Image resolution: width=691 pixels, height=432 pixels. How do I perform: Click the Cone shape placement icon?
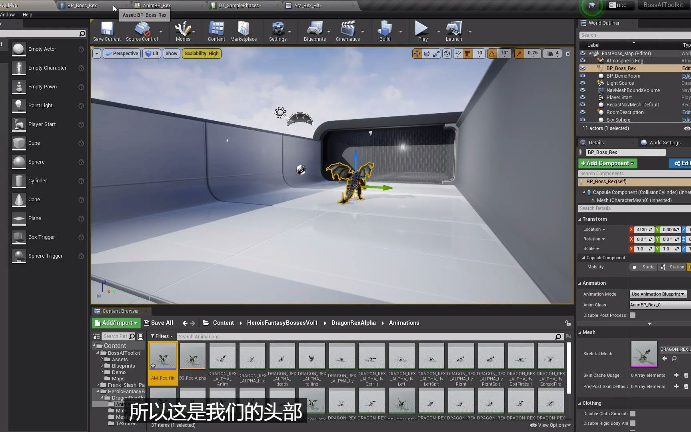pyautogui.click(x=18, y=200)
